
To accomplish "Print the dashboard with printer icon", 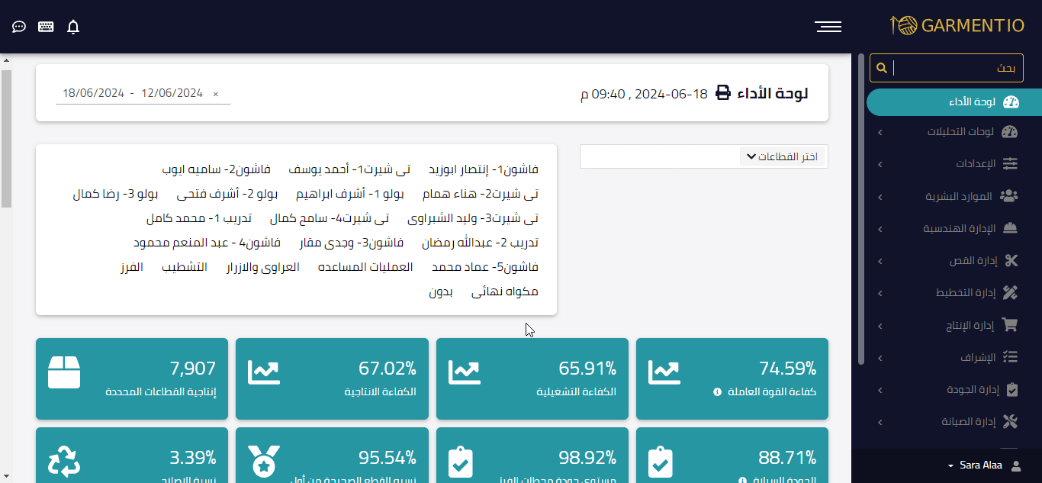I will (x=722, y=93).
